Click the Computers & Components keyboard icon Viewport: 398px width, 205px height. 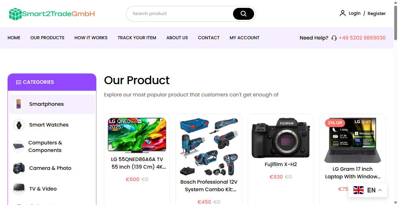click(19, 146)
